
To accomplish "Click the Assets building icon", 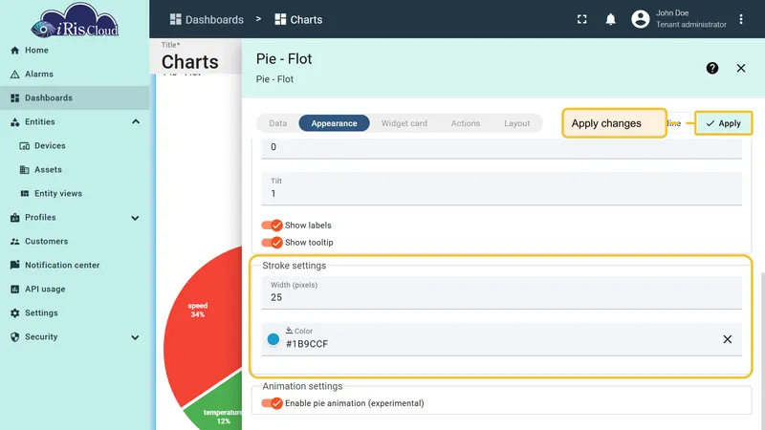I will [x=25, y=170].
